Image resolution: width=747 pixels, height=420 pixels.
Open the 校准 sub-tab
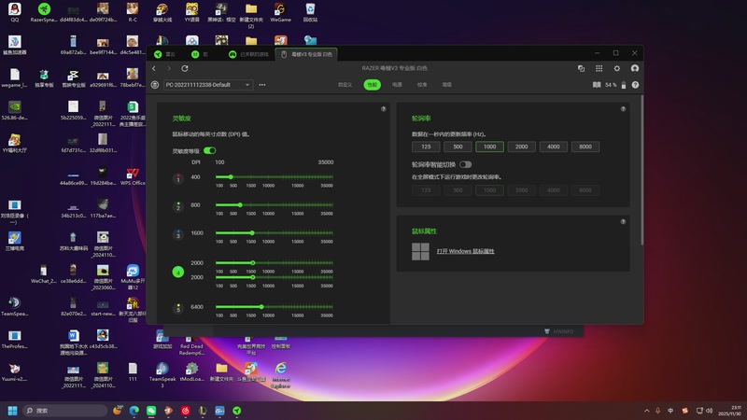tap(422, 85)
